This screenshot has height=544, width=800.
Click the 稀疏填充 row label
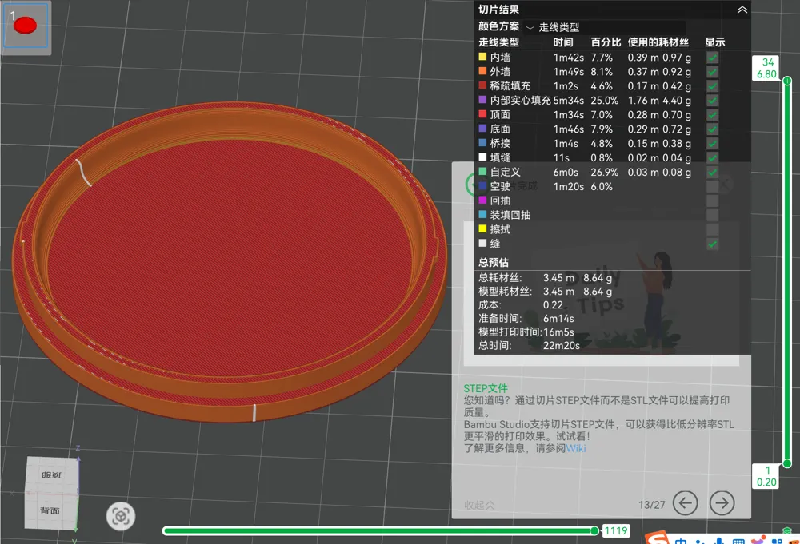pyautogui.click(x=510, y=86)
